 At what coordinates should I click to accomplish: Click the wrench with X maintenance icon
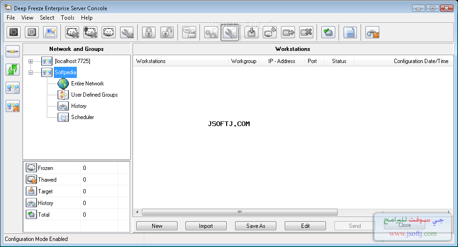pyautogui.click(x=127, y=32)
